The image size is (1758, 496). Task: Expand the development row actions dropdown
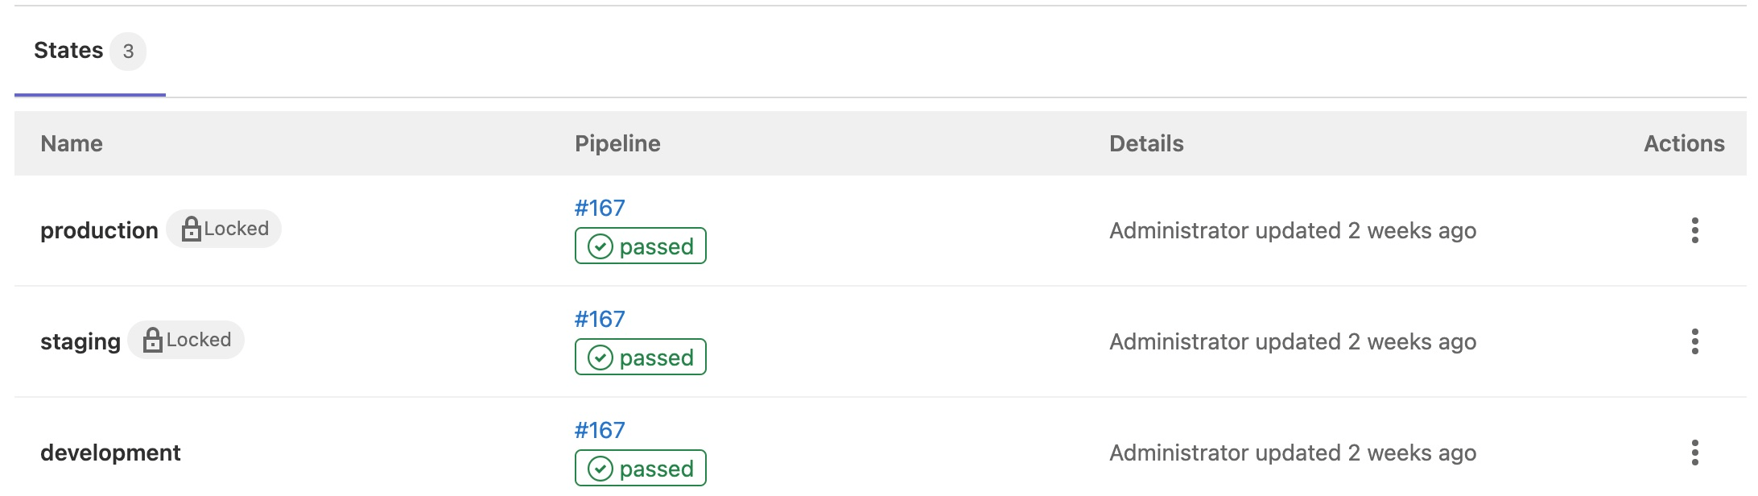pos(1694,453)
